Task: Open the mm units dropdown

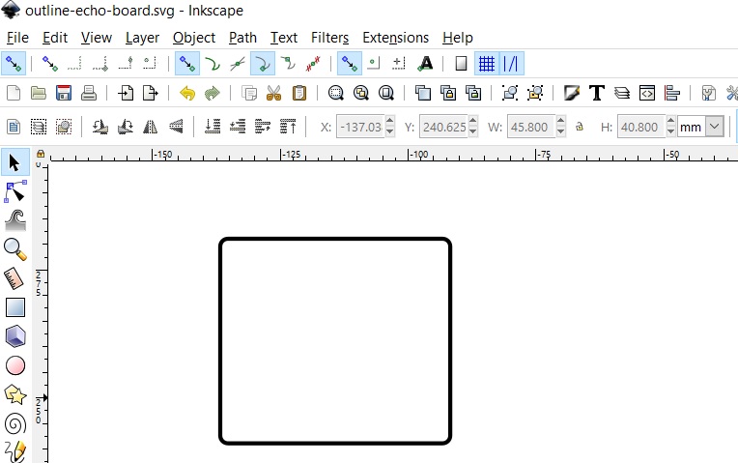Action: pos(715,127)
